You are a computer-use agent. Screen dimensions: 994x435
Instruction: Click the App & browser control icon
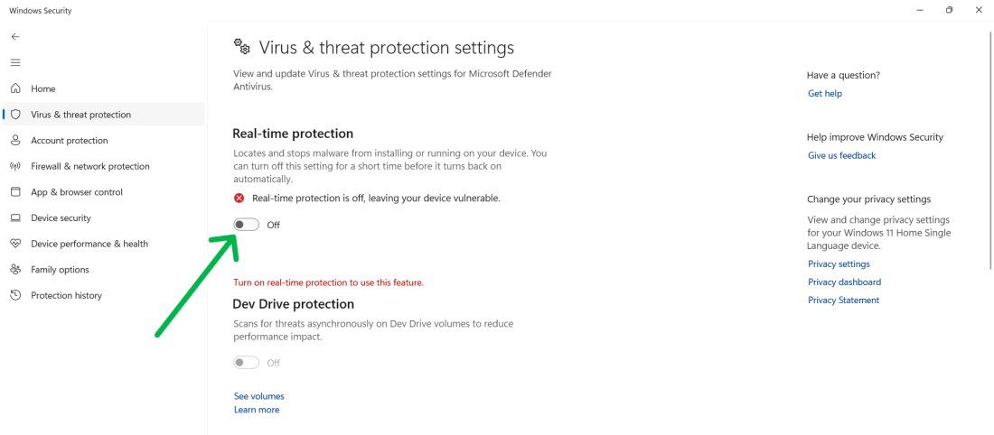(14, 192)
